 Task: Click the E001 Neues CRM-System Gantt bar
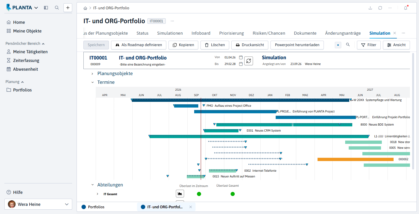[x=221, y=130]
